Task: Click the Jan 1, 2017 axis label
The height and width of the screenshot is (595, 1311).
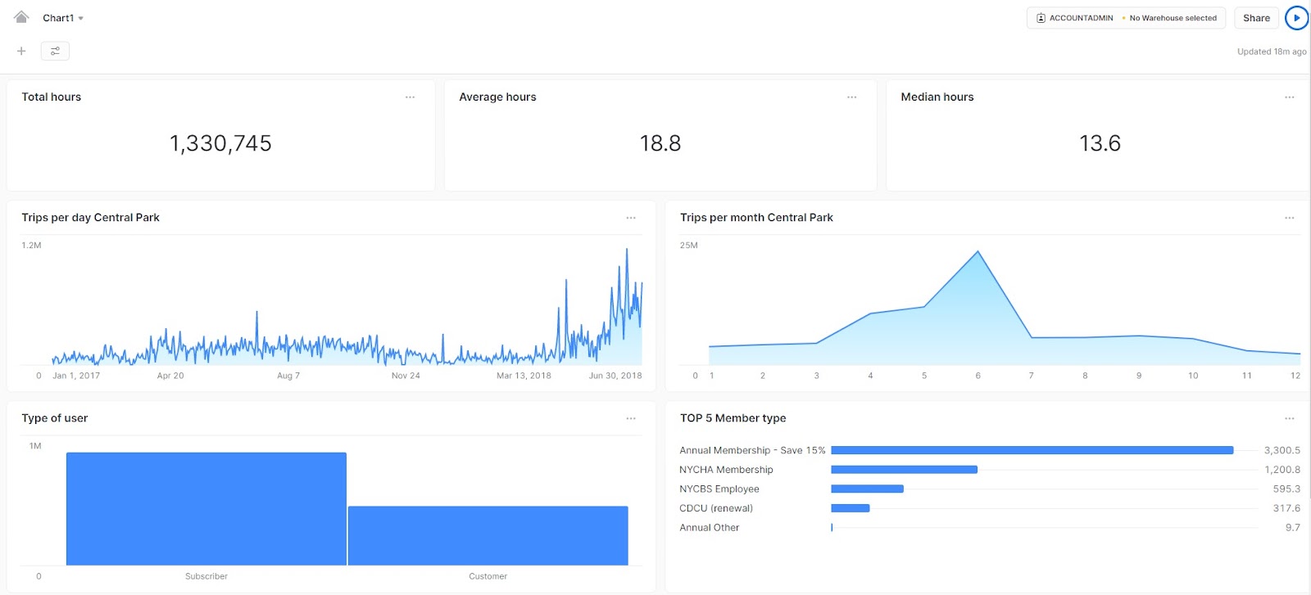Action: coord(76,376)
